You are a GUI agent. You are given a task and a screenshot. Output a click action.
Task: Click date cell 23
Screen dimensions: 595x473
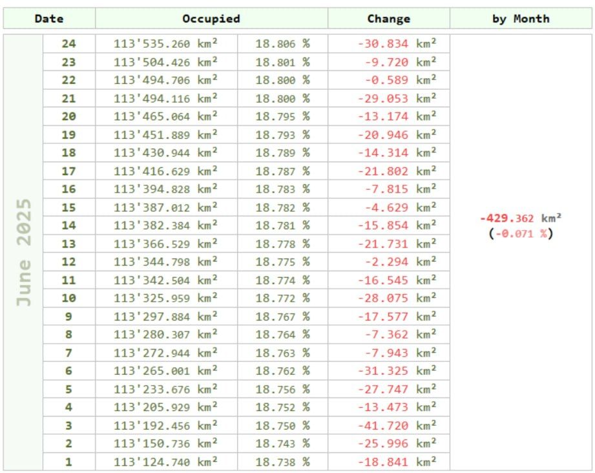(69, 62)
